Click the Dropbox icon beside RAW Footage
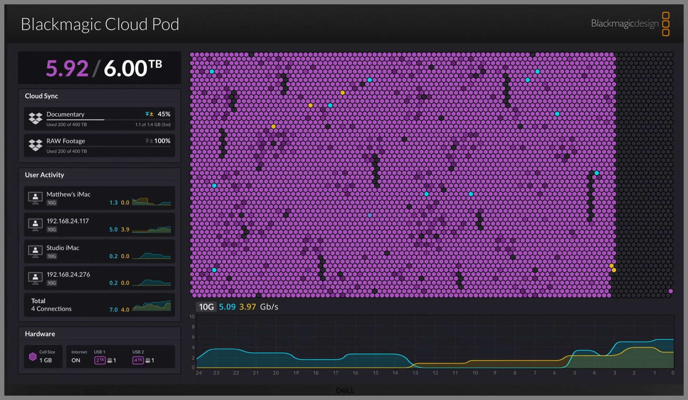 (x=35, y=145)
